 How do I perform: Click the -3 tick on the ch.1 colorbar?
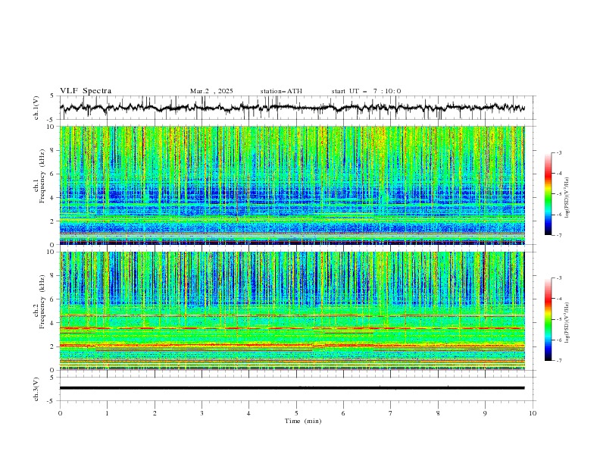click(558, 152)
